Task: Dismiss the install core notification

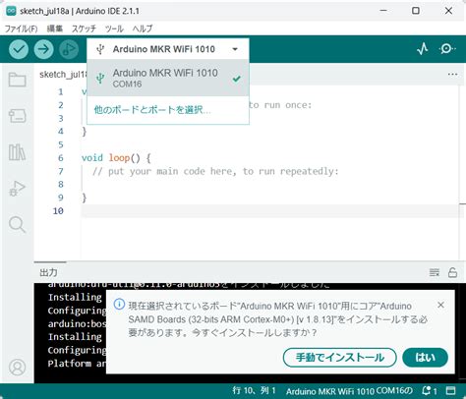Action: coord(440,305)
